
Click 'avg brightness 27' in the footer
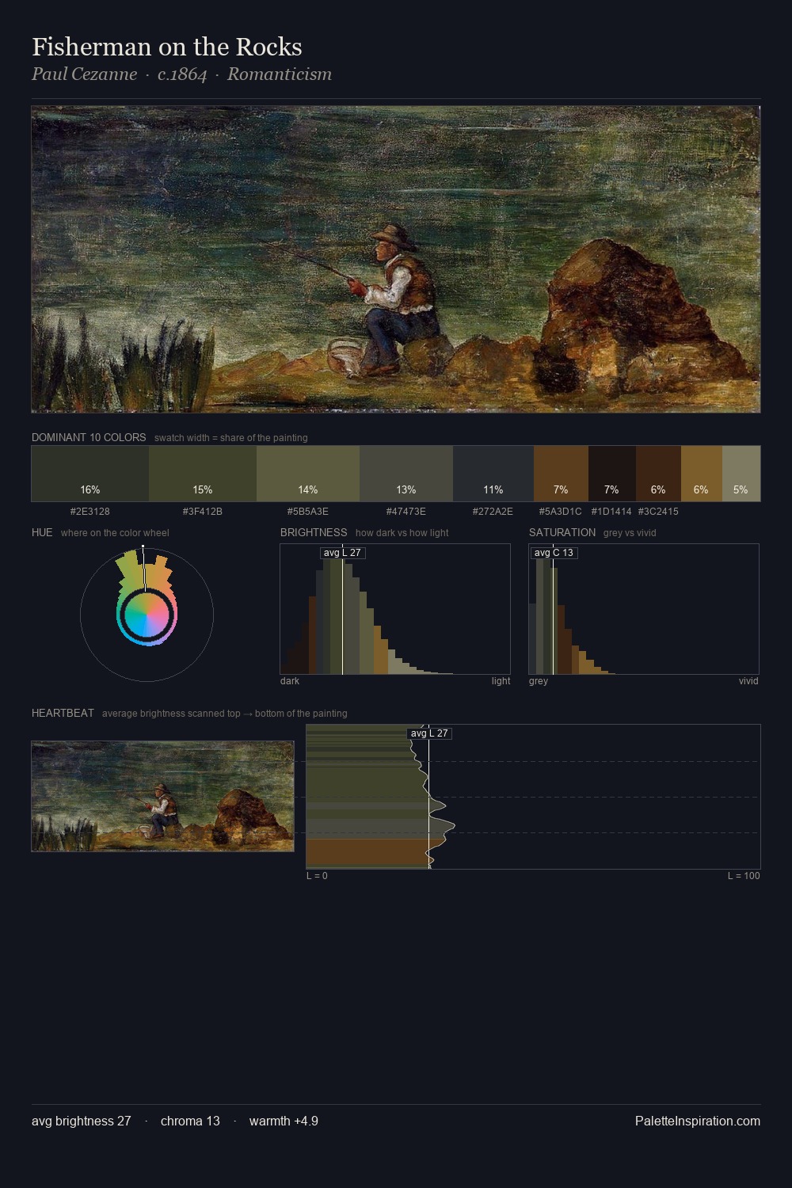(x=82, y=1121)
